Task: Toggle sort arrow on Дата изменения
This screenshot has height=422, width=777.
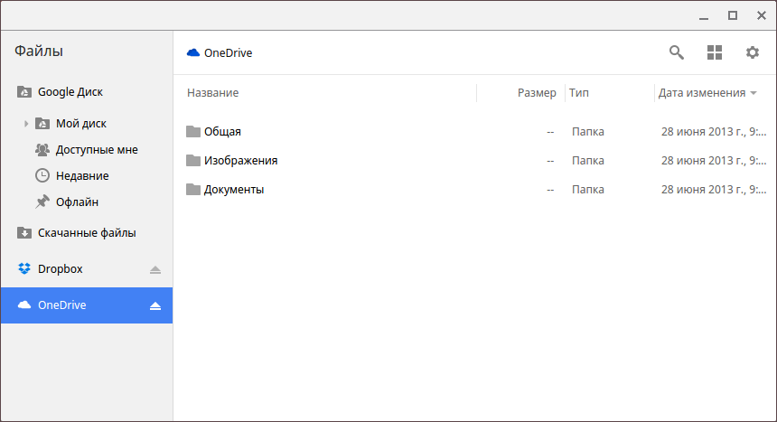Action: tap(753, 93)
